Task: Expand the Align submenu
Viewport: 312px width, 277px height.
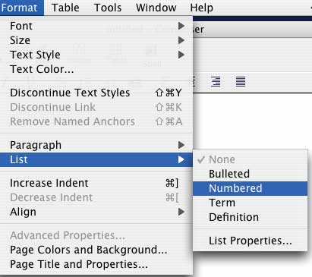Action: 96,212
